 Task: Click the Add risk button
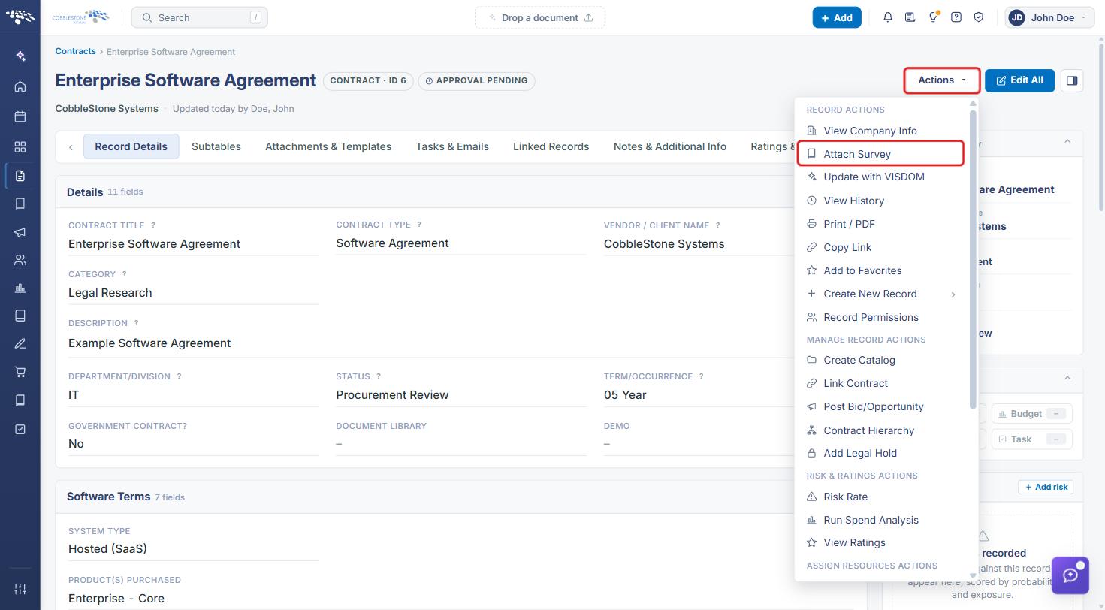coord(1046,487)
